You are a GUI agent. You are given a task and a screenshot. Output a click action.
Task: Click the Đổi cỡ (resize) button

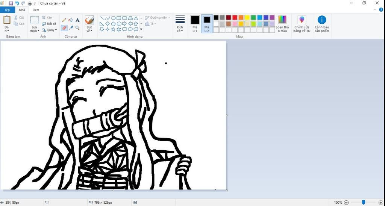49,24
